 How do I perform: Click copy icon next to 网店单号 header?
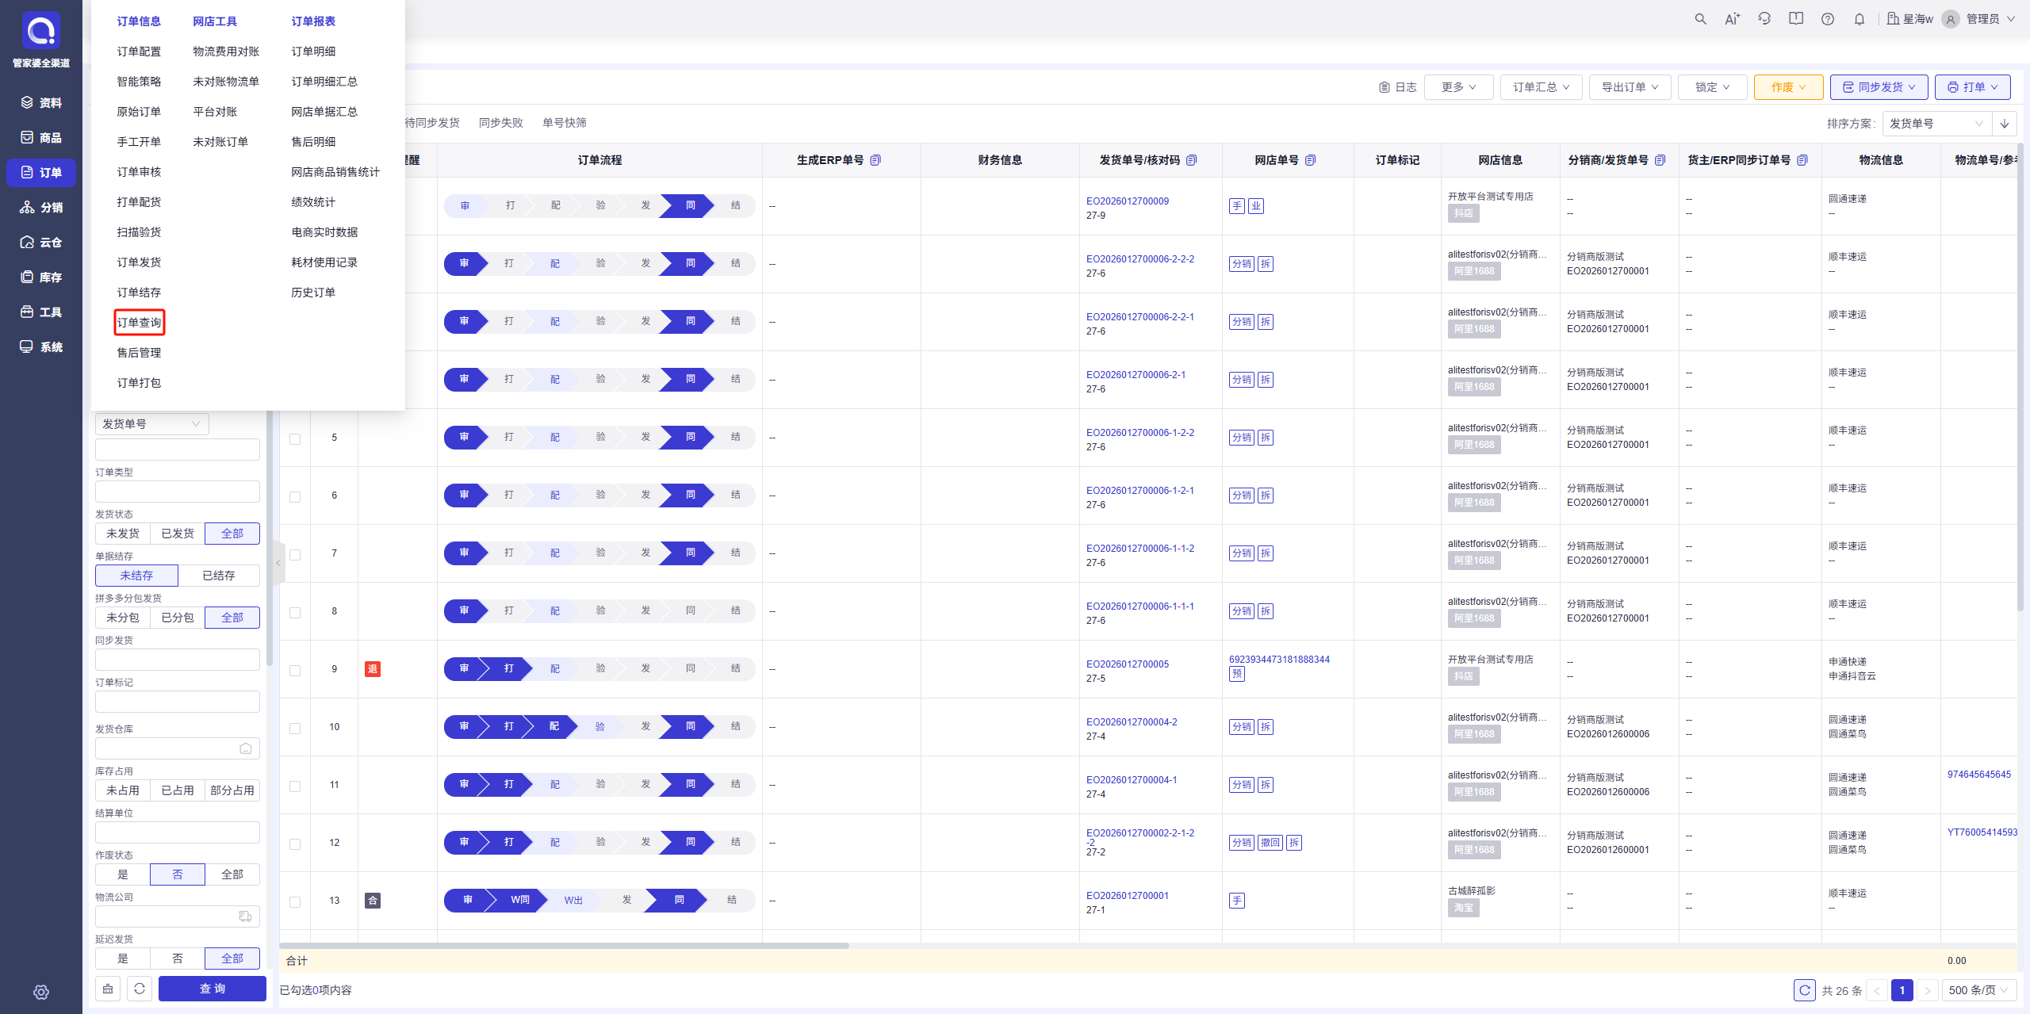click(1311, 160)
